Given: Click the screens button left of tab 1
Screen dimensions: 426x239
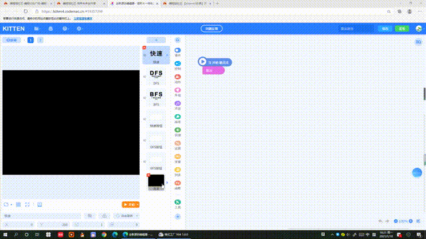Looking at the screenshot, I should pyautogui.click(x=12, y=40).
